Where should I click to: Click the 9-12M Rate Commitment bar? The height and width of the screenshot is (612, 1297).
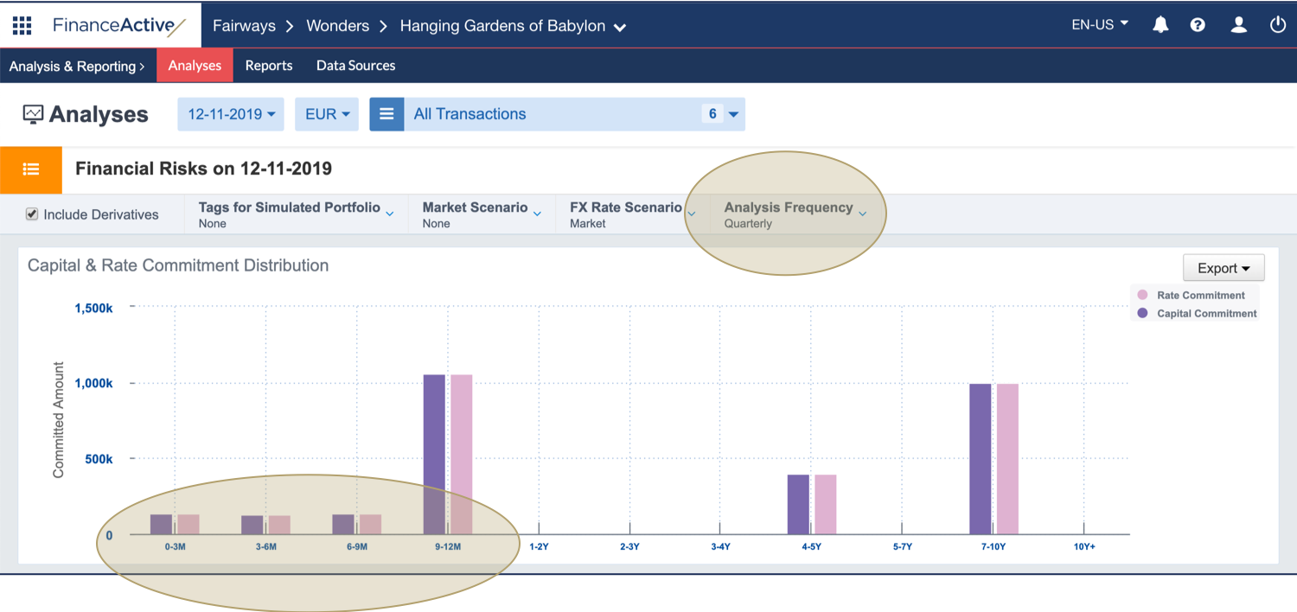[462, 455]
